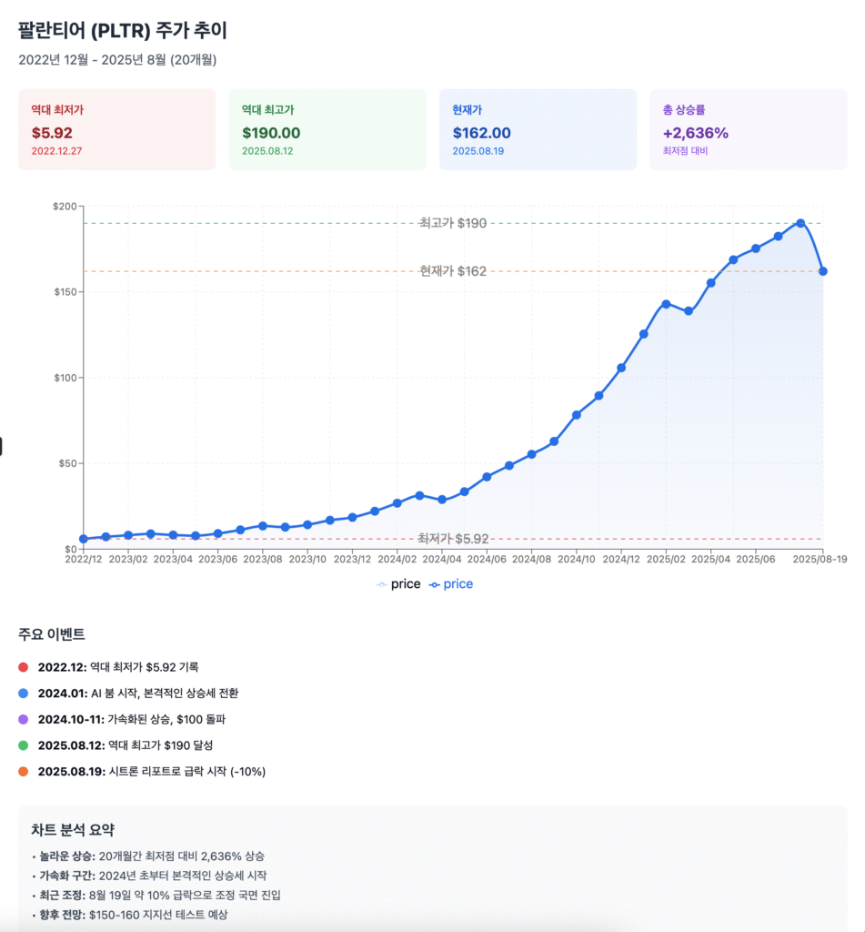Click the green dot beside 2025.08.12 event
The image size is (865, 932).
23,745
